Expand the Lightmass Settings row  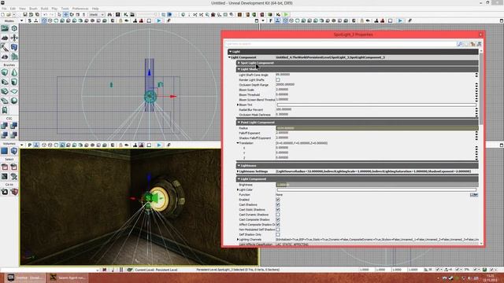(x=238, y=171)
